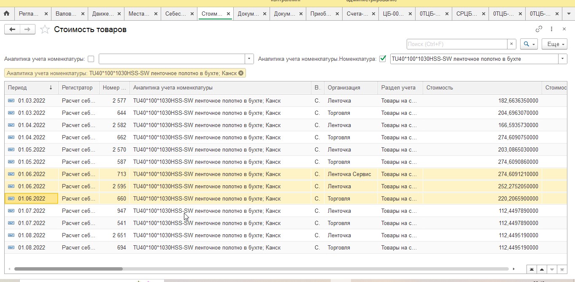Viewport: 575px width, 282px height.
Task: Copy link using the chain icon
Action: point(539,29)
